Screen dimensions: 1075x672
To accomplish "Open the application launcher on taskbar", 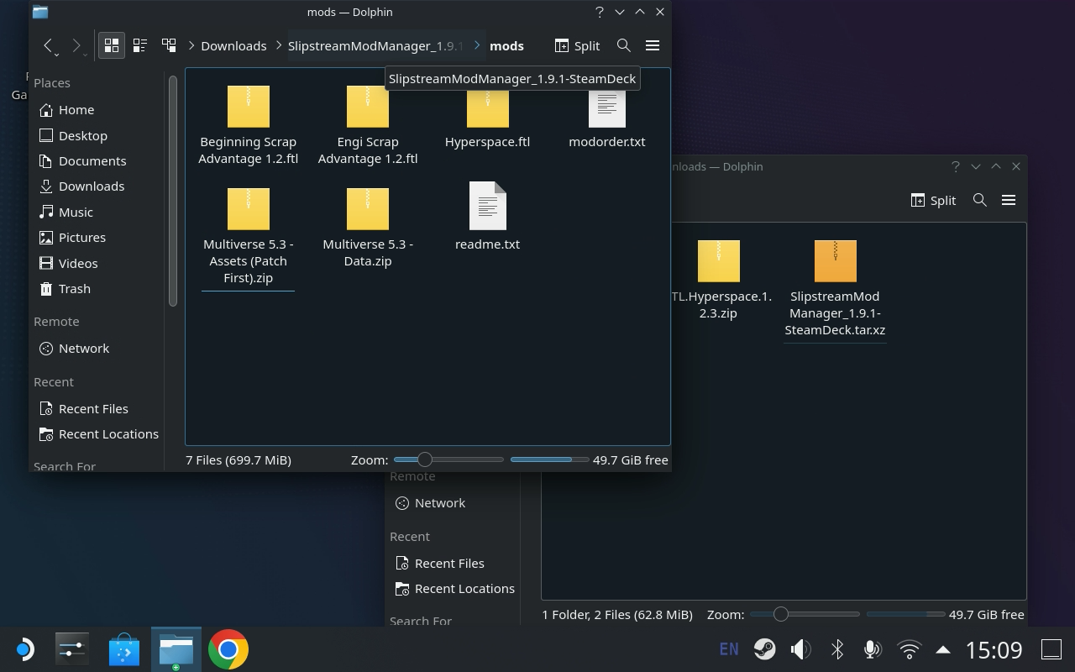I will (24, 649).
